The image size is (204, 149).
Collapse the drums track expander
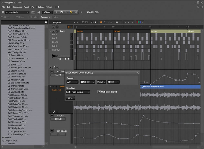tap(50, 31)
